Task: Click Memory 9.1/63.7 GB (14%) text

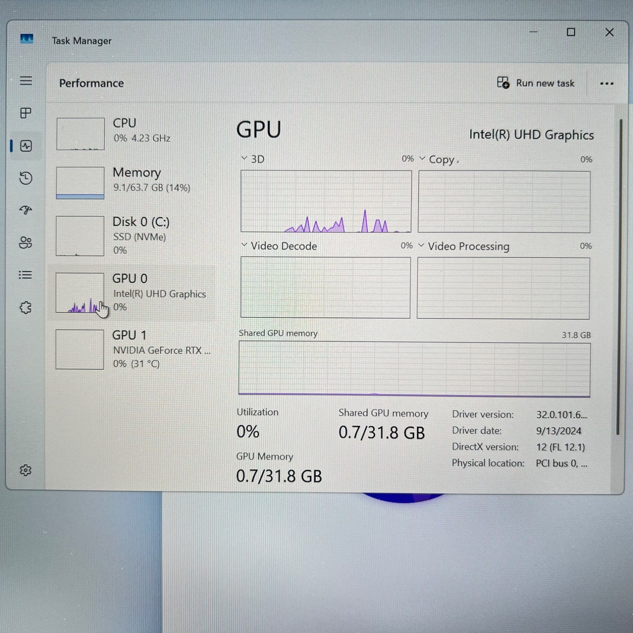Action: click(x=152, y=187)
